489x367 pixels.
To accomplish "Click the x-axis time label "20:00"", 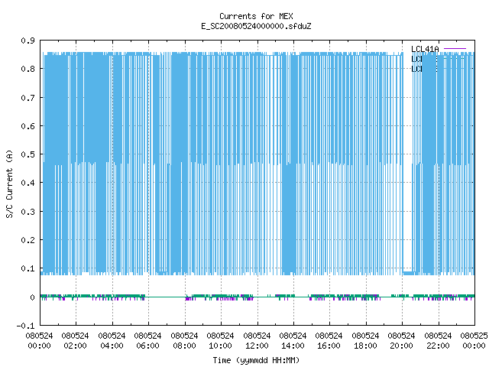I will point(401,346).
